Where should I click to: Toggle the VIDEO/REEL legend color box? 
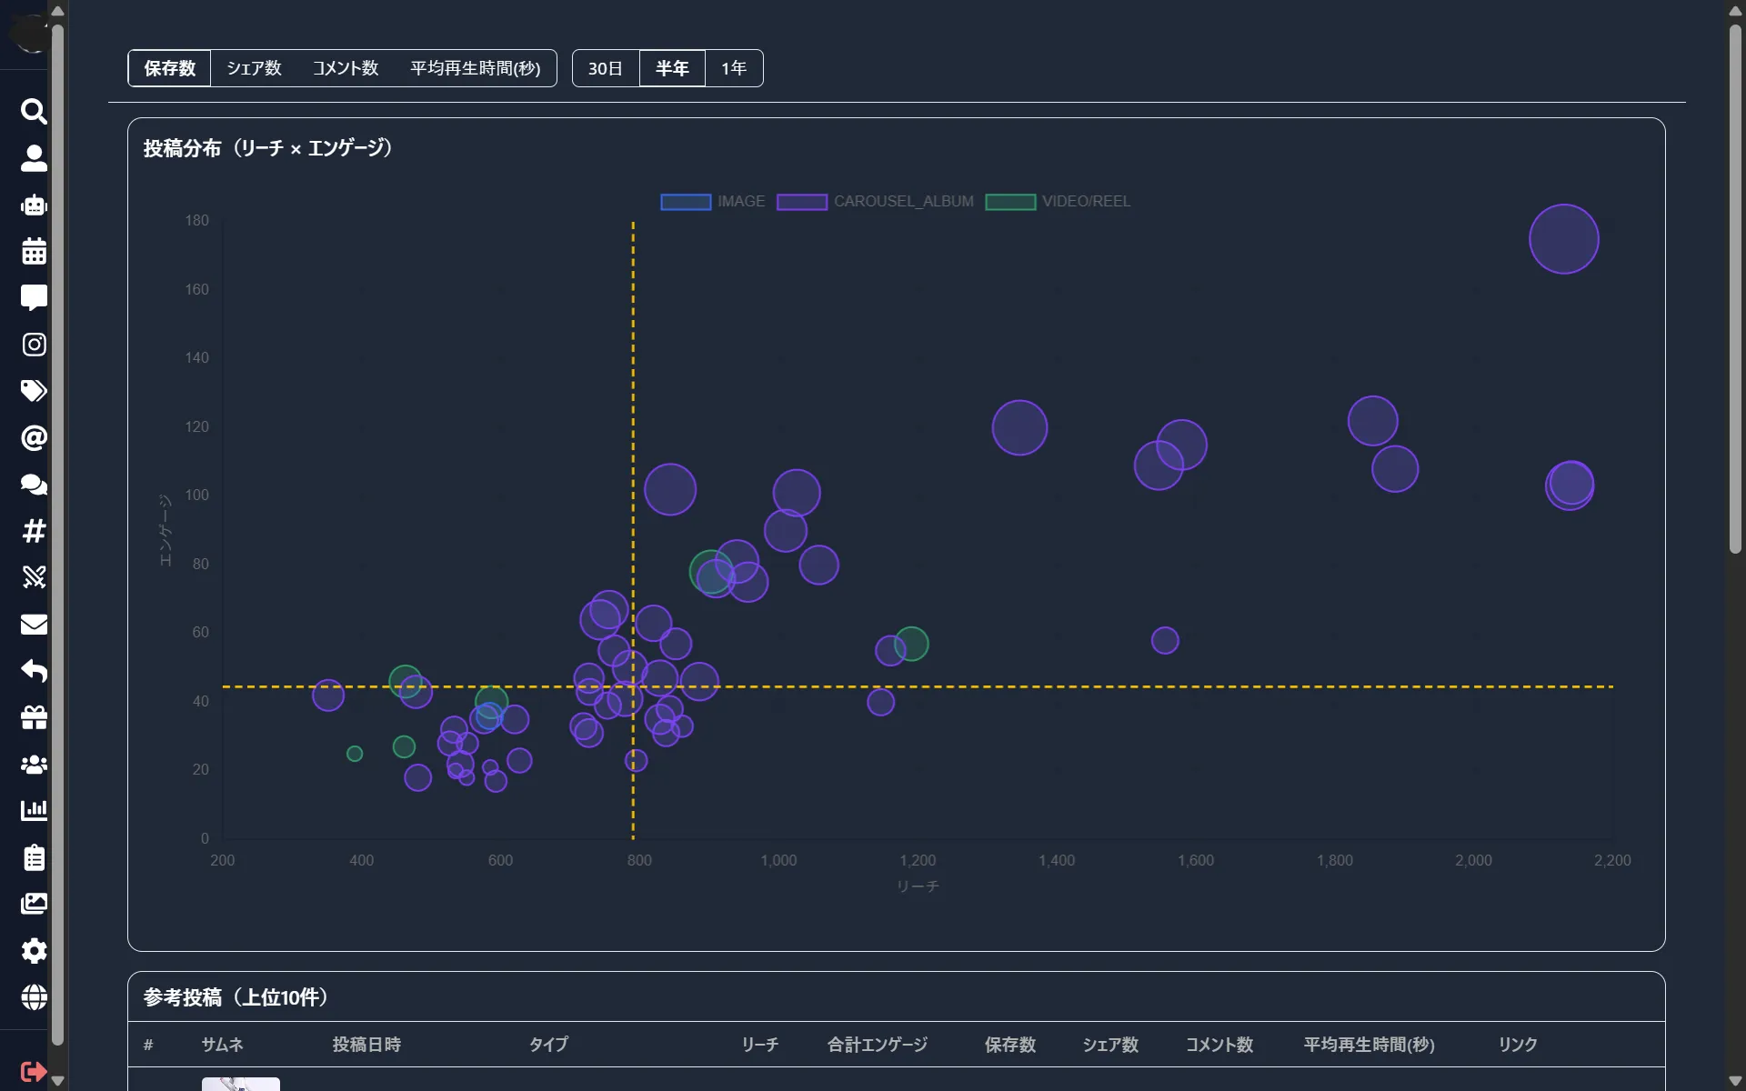point(1010,202)
